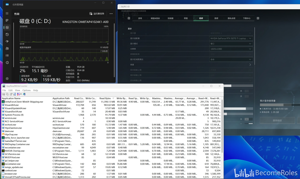
Task: Open Details list icon in Task Manager
Action: pyautogui.click(x=7, y=55)
